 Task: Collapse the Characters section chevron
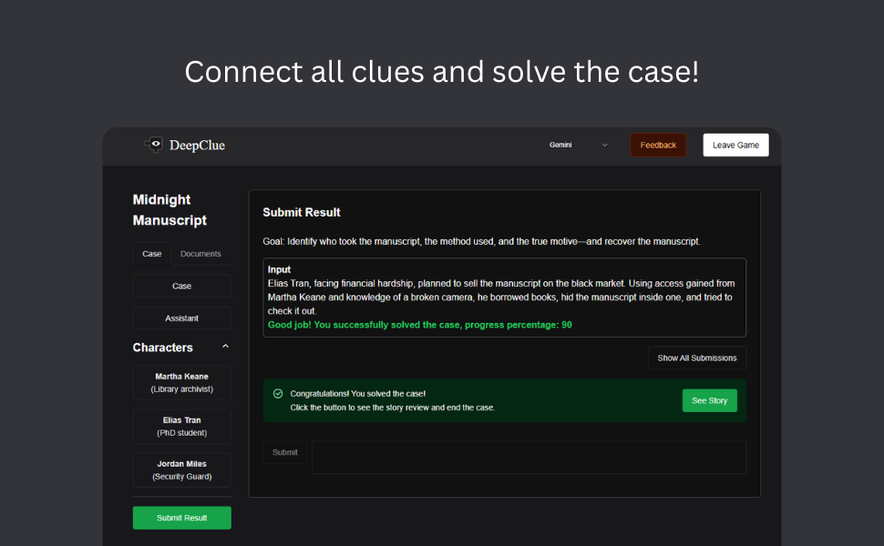[225, 347]
